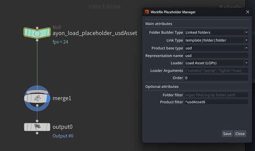Screen dimensions: 255x151
Task: Click the null node's input connector dot
Action: [x=37, y=28]
